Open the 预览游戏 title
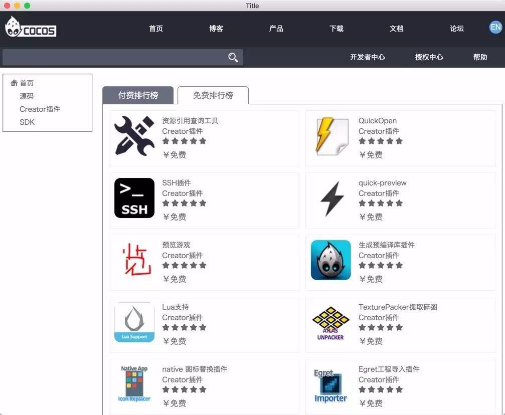Viewport: 505px width, 415px height. coord(176,245)
